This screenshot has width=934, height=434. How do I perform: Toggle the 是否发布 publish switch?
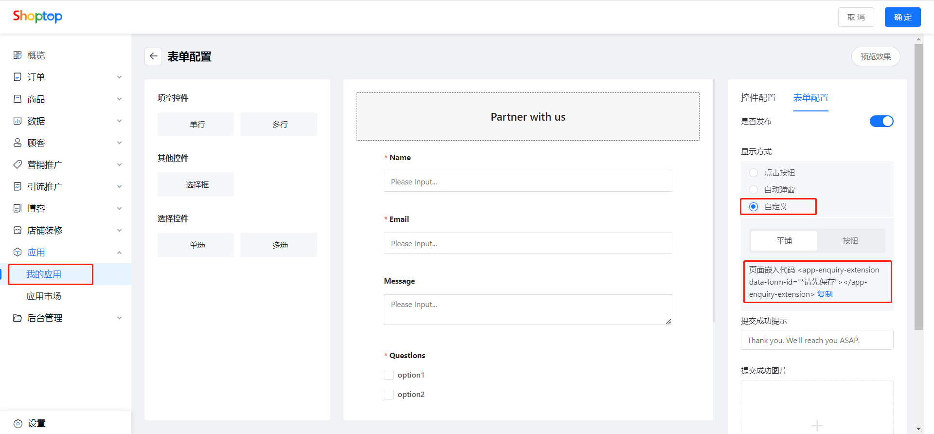[x=881, y=121]
